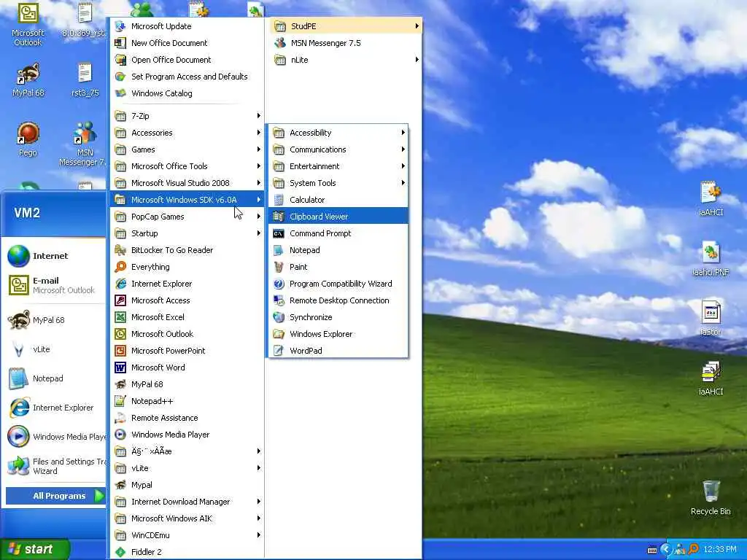Choose Open Office Document
Image resolution: width=747 pixels, height=560 pixels.
point(187,60)
